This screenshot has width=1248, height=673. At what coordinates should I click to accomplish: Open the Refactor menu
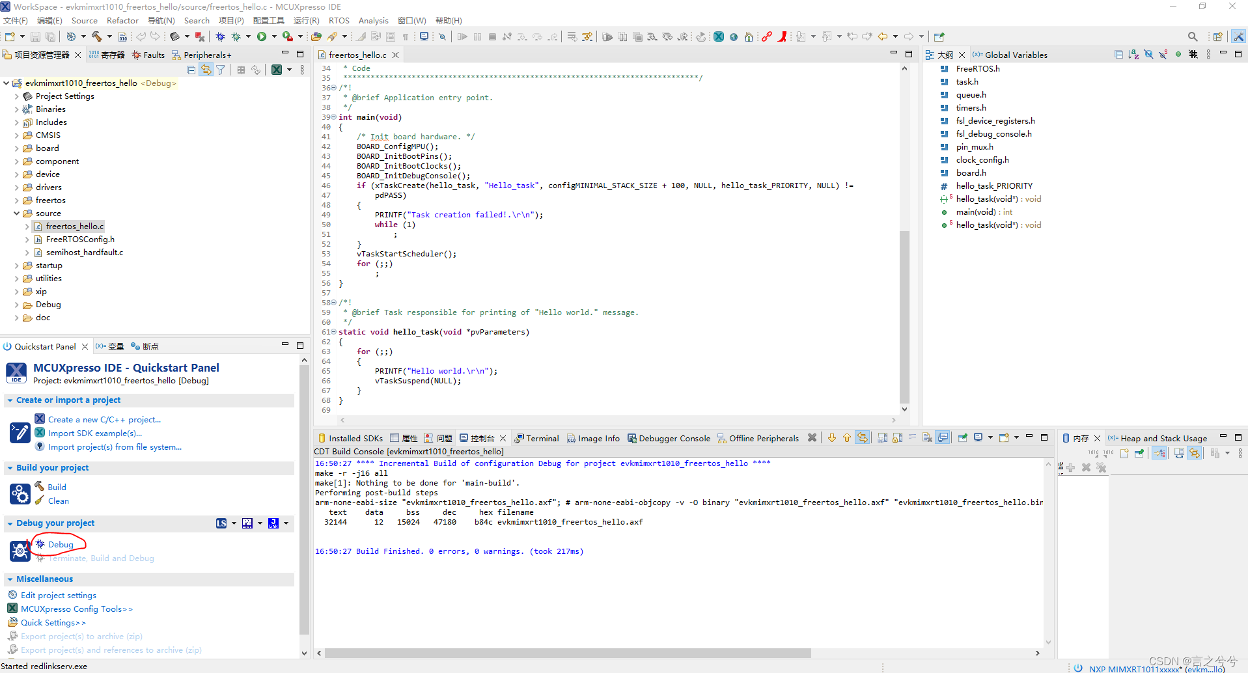[x=122, y=20]
